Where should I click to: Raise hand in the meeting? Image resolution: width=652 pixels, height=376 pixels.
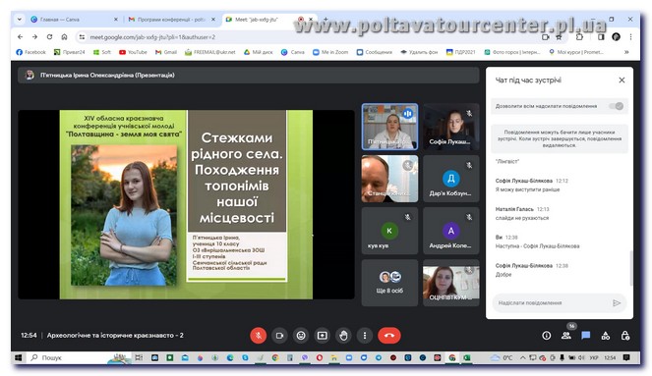343,336
